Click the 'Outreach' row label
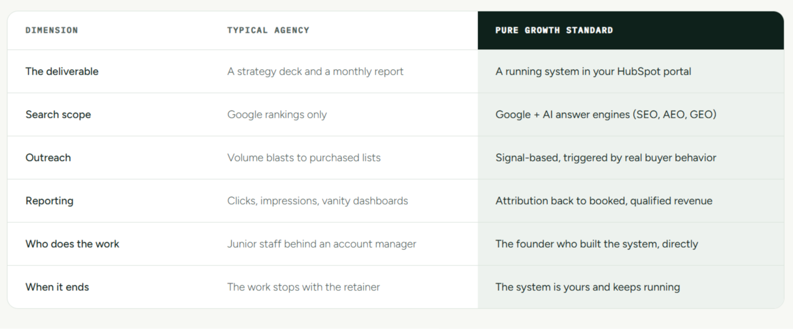793x329 pixels. (x=48, y=158)
